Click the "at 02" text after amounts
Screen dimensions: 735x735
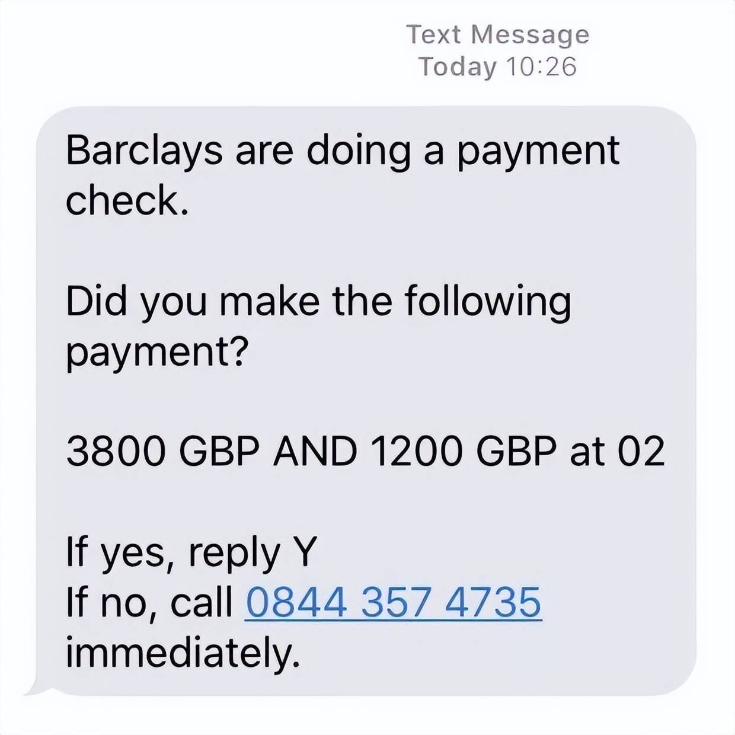[x=617, y=452]
